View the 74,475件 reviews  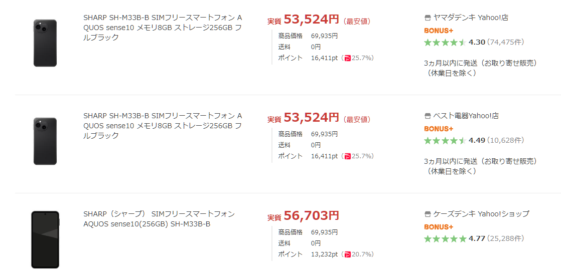[506, 42]
